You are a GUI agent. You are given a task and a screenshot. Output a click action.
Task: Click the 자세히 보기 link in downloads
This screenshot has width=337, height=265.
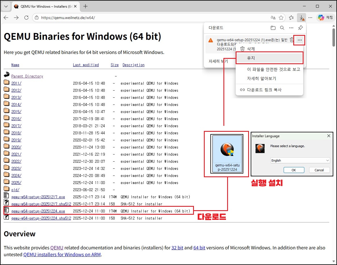point(218,61)
